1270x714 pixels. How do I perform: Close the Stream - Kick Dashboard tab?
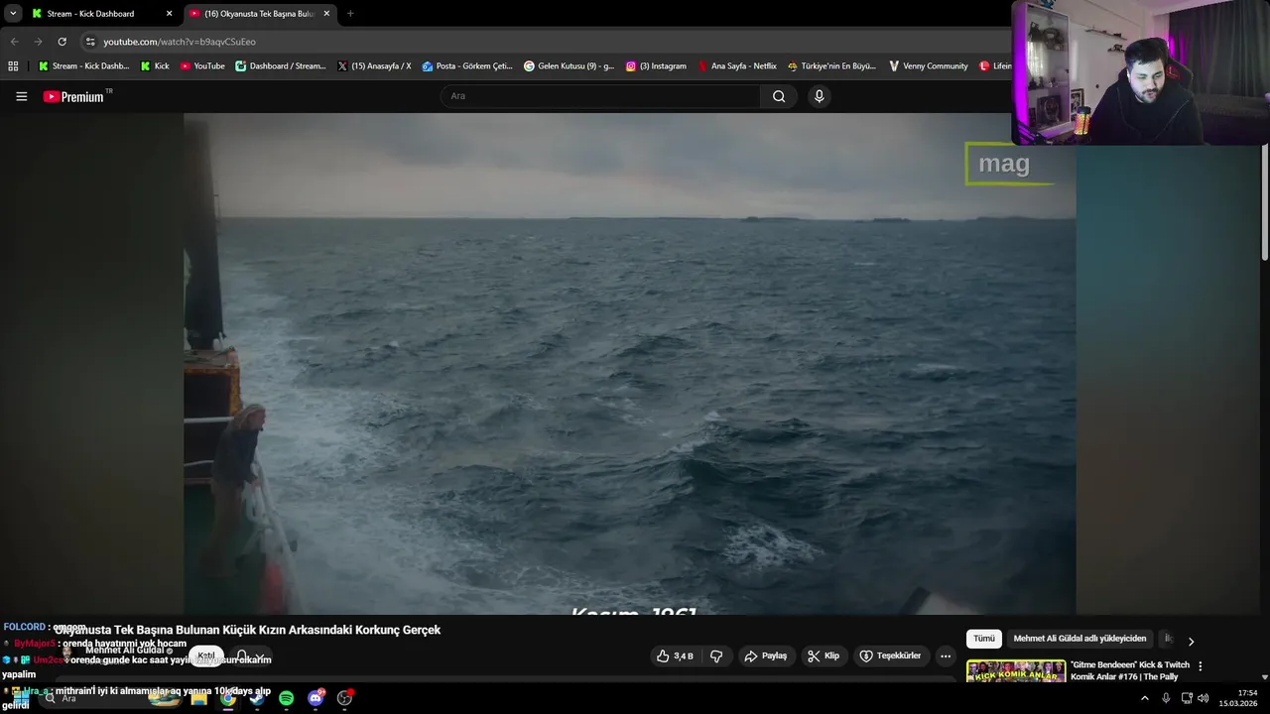point(169,14)
